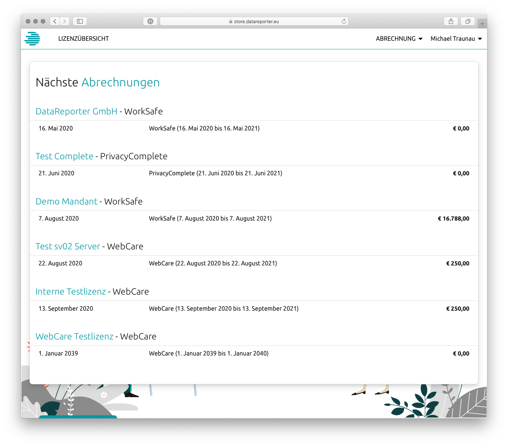Image resolution: width=508 pixels, height=446 pixels.
Task: Click the Reader view icon
Action: (150, 21)
